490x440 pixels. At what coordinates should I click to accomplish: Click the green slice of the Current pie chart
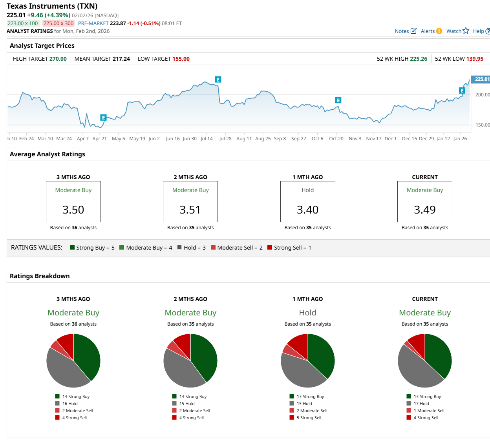438,355
